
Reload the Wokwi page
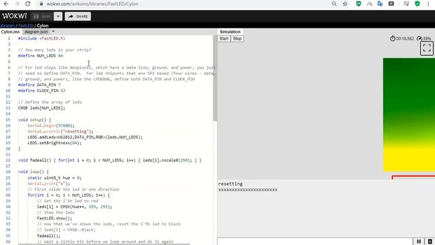point(28,4)
